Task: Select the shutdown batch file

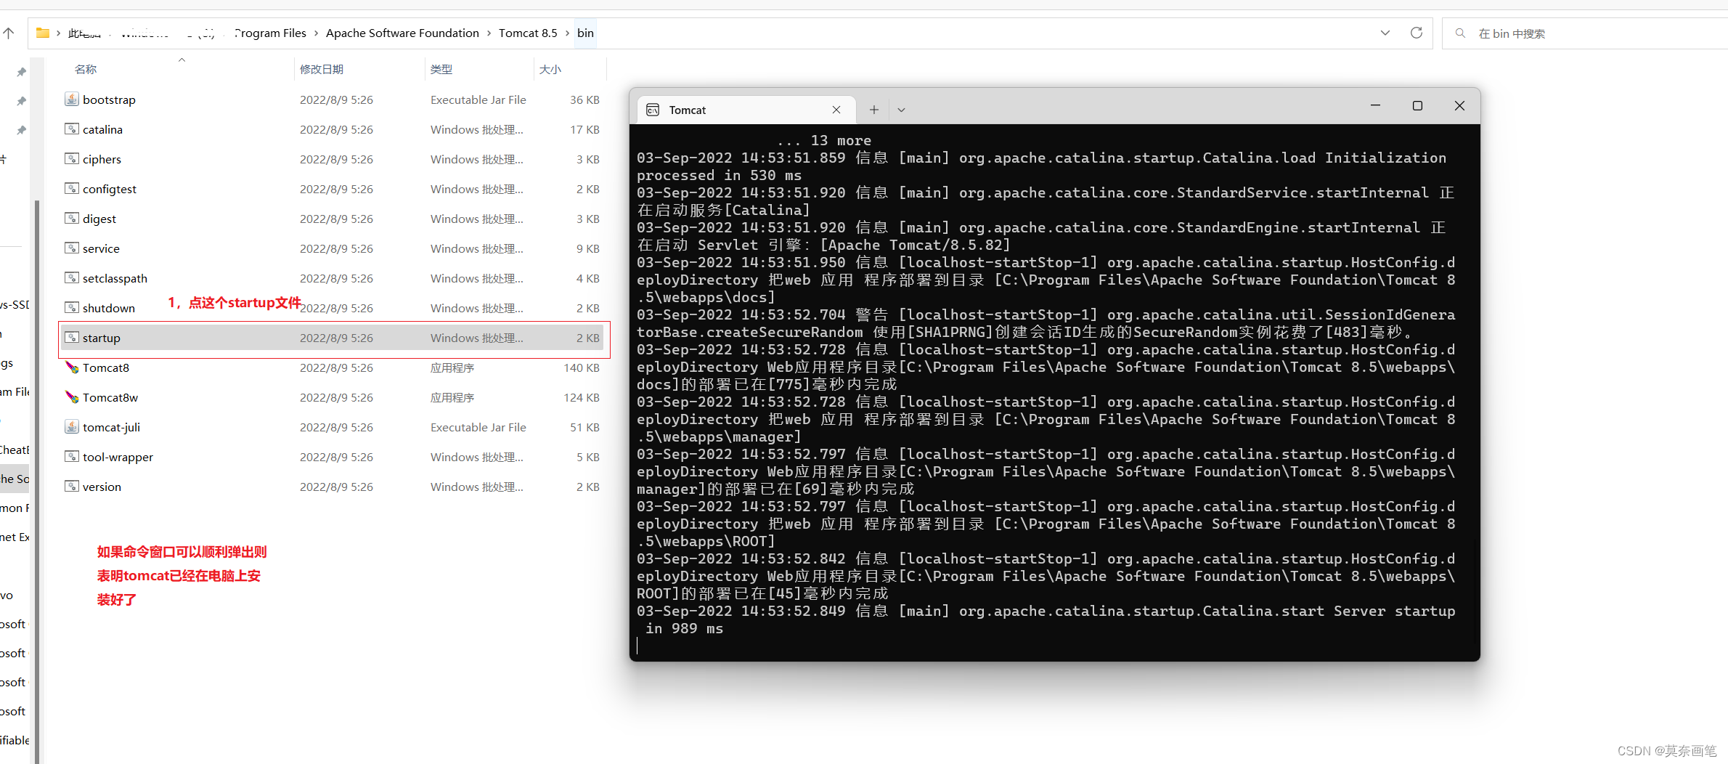Action: click(x=108, y=307)
